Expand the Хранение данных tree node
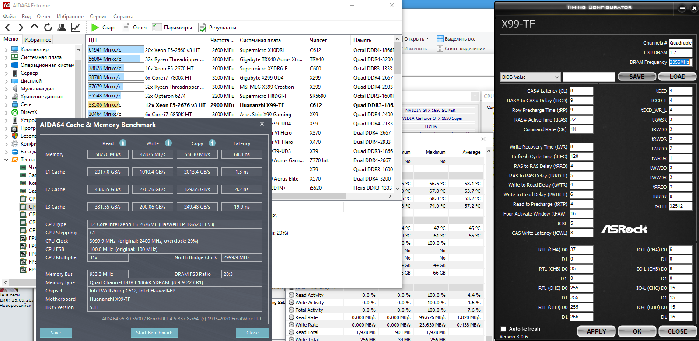699x341 pixels. coord(6,97)
